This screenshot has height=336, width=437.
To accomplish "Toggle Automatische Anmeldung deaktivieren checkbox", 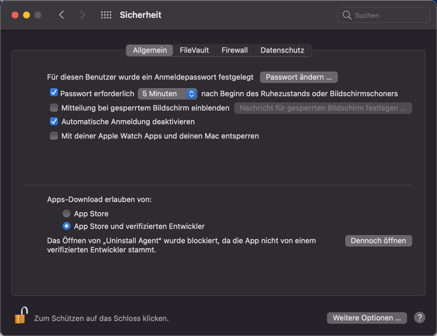I will tap(54, 121).
